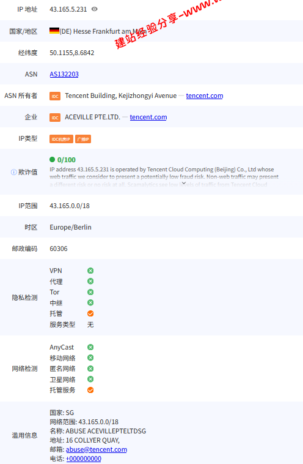The height and width of the screenshot is (464, 303).
Task: Click the 卫星网络 status icon
Action: coord(90,379)
